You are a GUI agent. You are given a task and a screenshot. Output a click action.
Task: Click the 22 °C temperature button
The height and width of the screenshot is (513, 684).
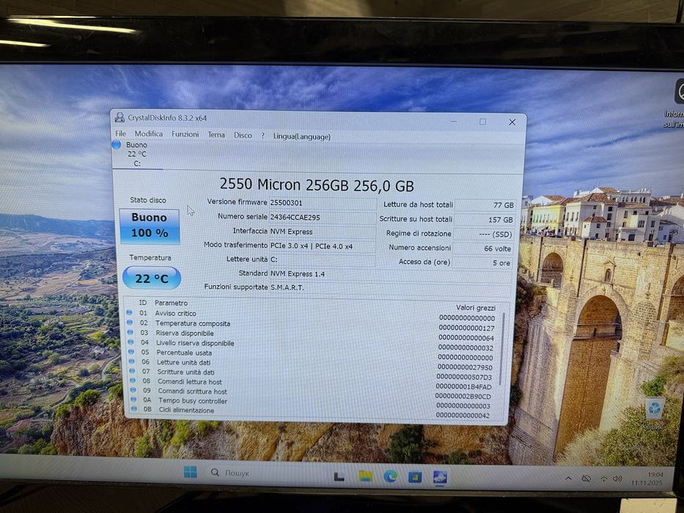(x=151, y=278)
